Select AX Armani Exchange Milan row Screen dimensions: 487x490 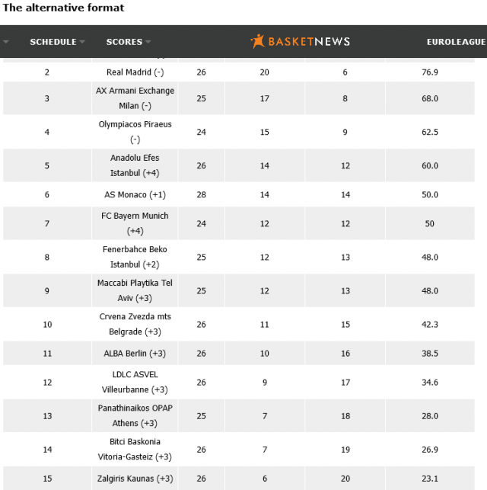click(x=135, y=98)
